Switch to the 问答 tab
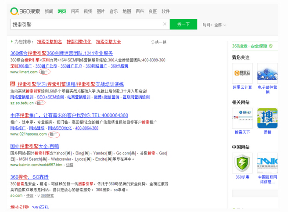288x212 pixels. click(75, 11)
